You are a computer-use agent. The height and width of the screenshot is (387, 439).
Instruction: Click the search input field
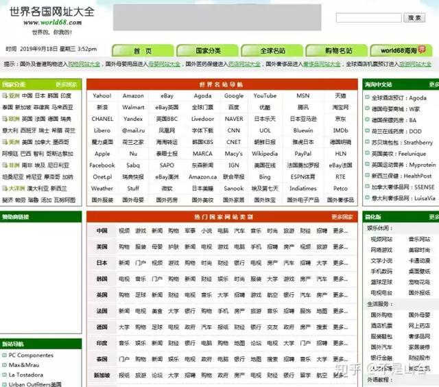[x=368, y=18]
